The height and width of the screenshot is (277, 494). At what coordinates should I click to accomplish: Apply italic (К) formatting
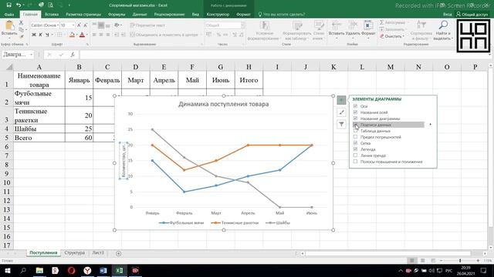(40, 35)
